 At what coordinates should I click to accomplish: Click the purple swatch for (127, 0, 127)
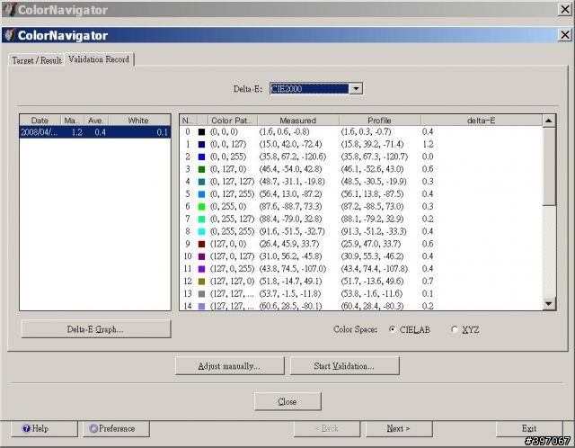pos(201,256)
